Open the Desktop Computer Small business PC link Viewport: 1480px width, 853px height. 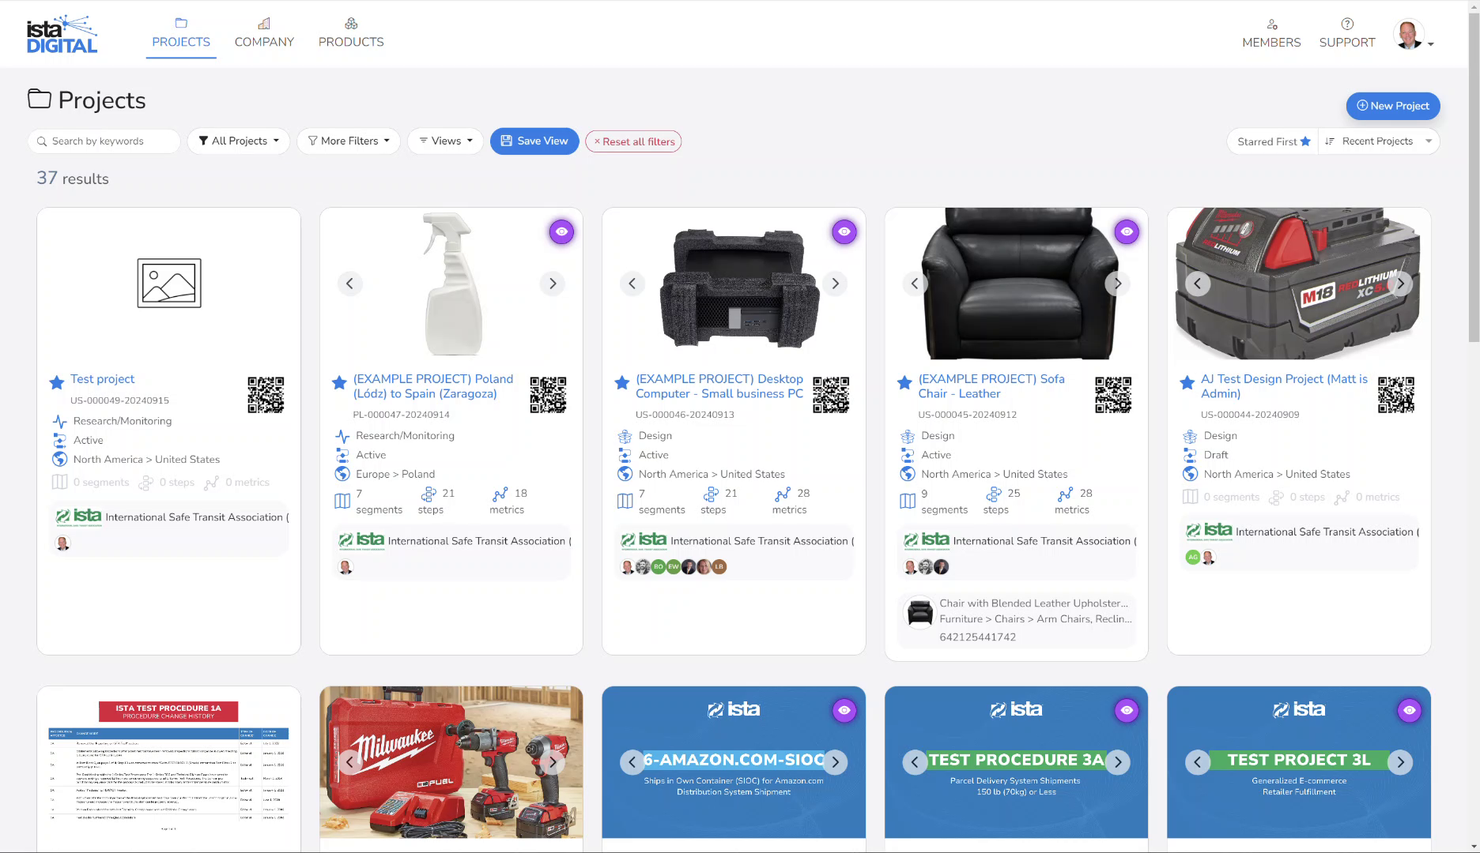click(x=719, y=386)
